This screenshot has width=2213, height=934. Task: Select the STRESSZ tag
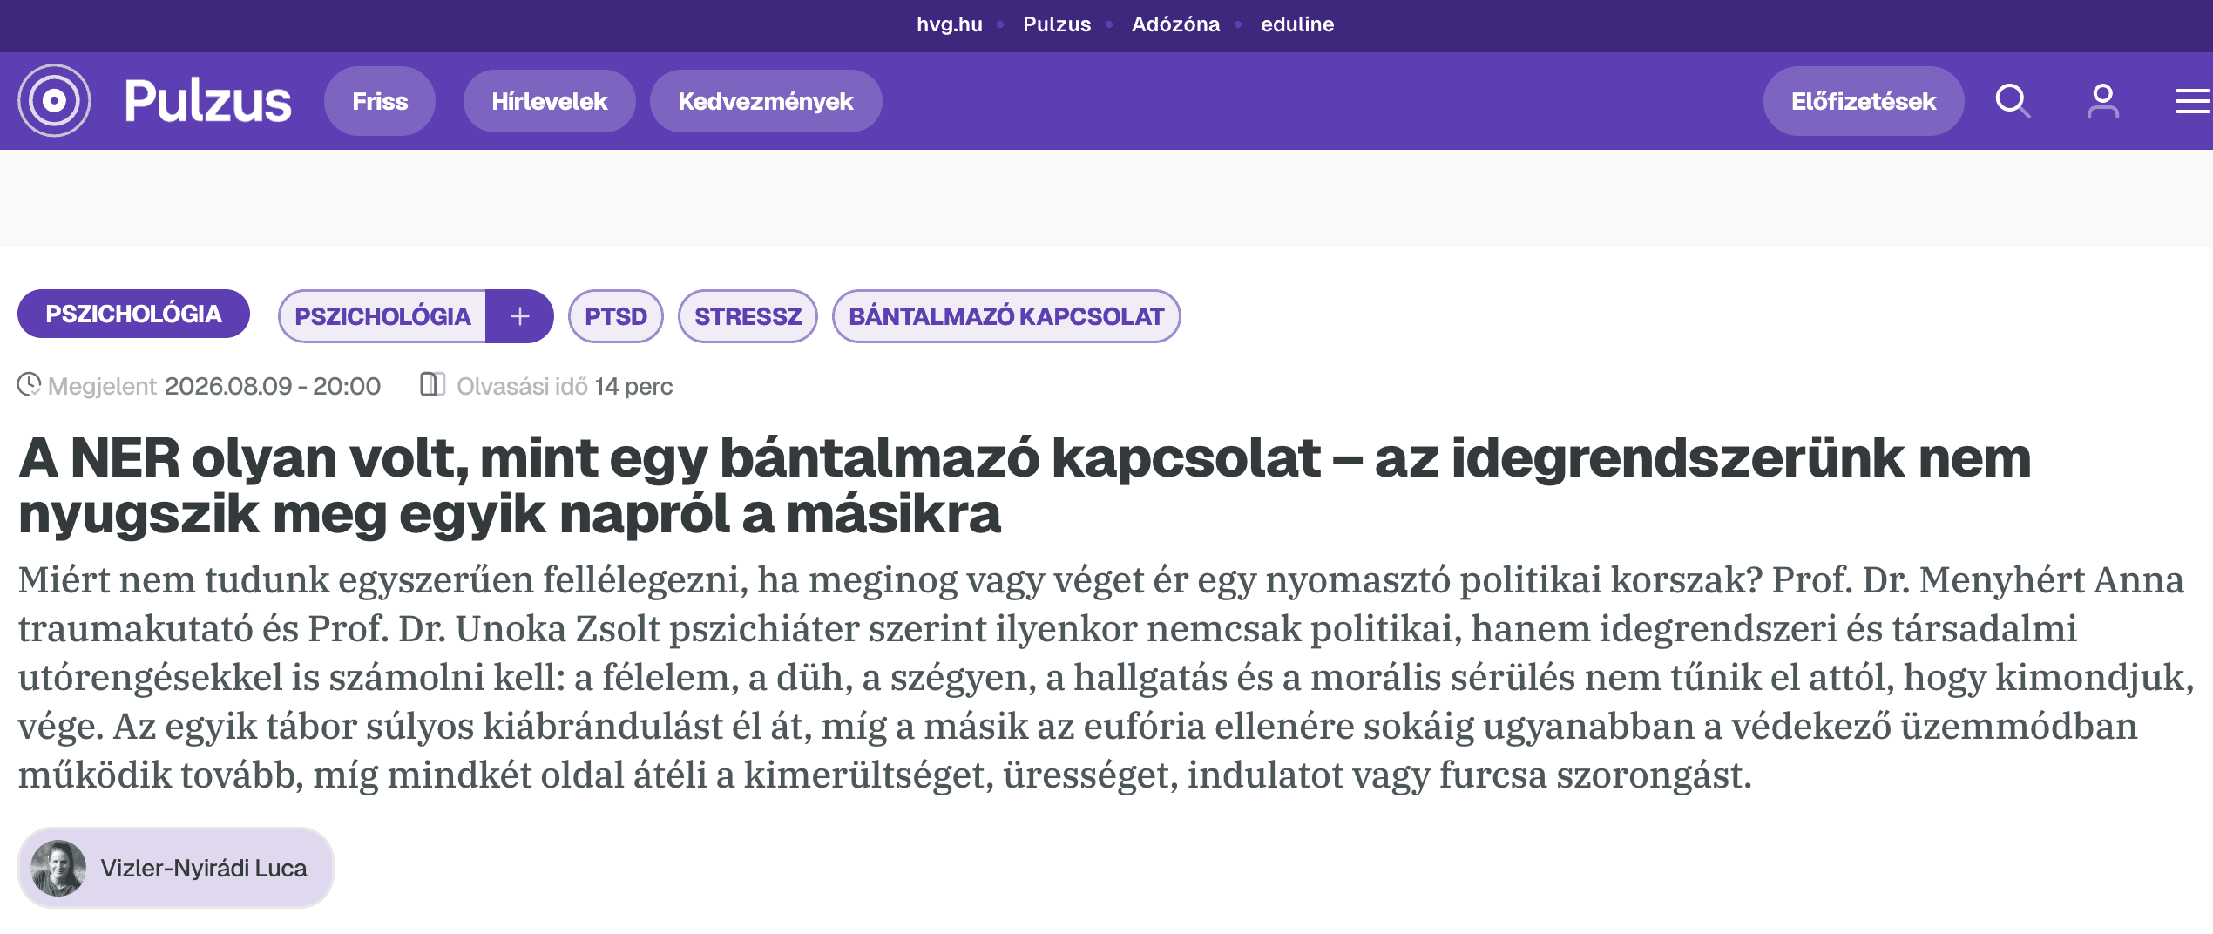pyautogui.click(x=748, y=316)
